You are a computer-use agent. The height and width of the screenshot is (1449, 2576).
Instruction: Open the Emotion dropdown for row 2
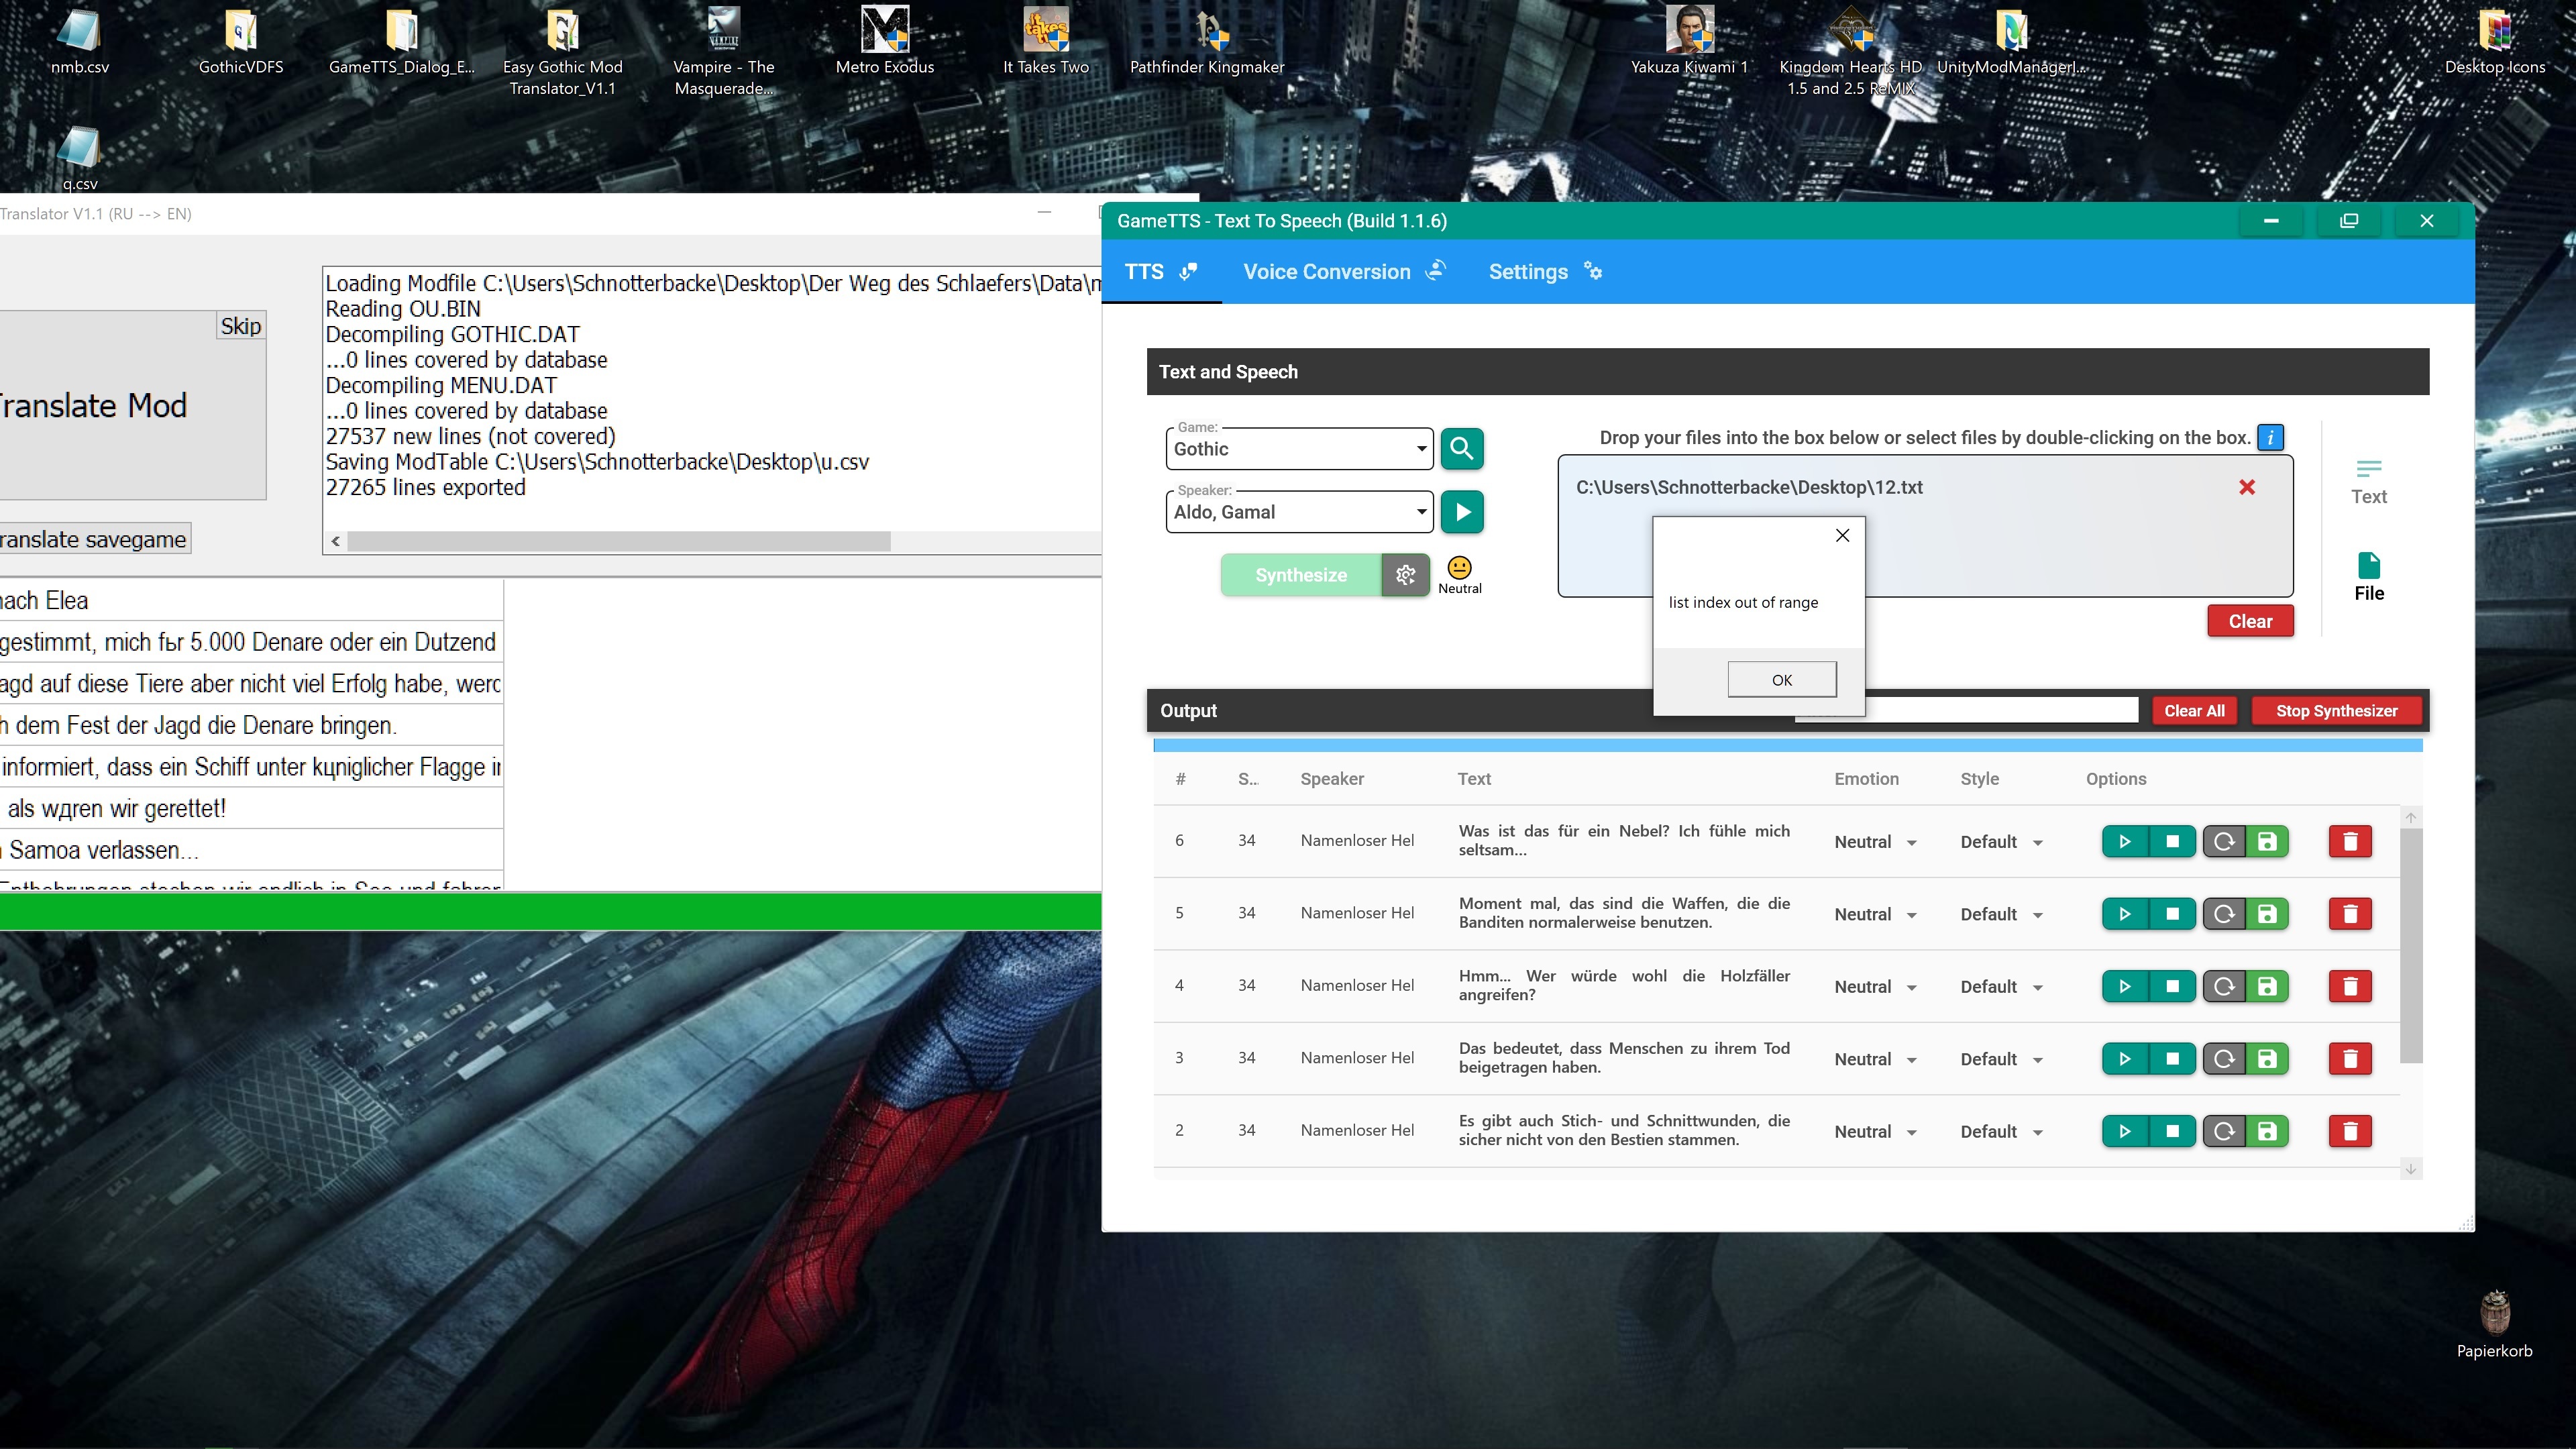(x=1875, y=1132)
